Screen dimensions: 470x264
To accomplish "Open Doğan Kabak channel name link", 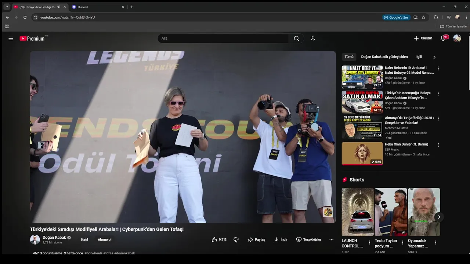I will point(54,237).
